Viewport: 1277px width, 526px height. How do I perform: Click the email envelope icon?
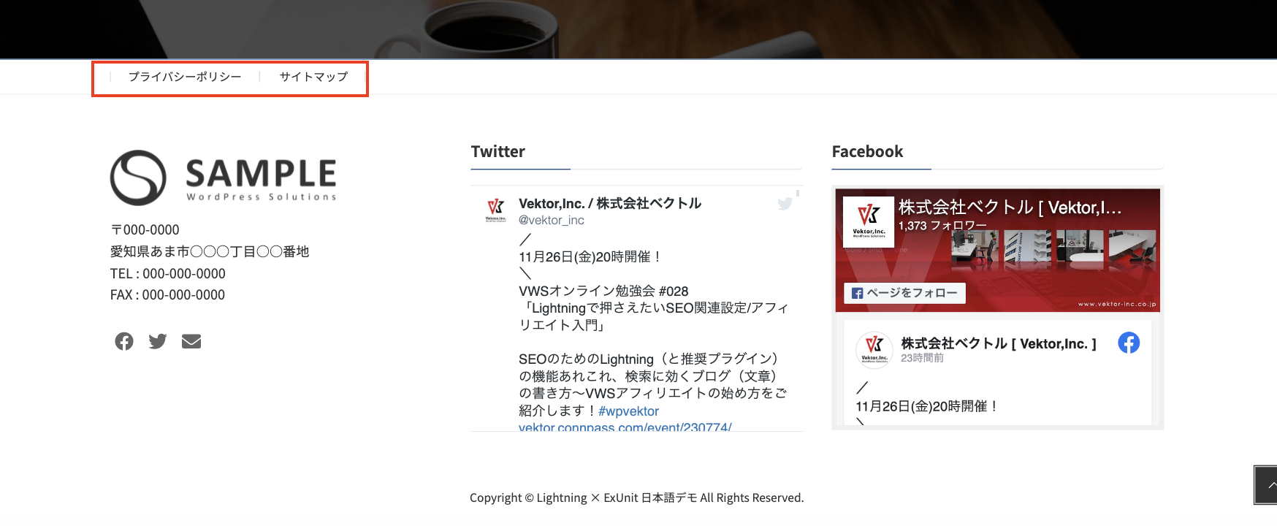191,341
